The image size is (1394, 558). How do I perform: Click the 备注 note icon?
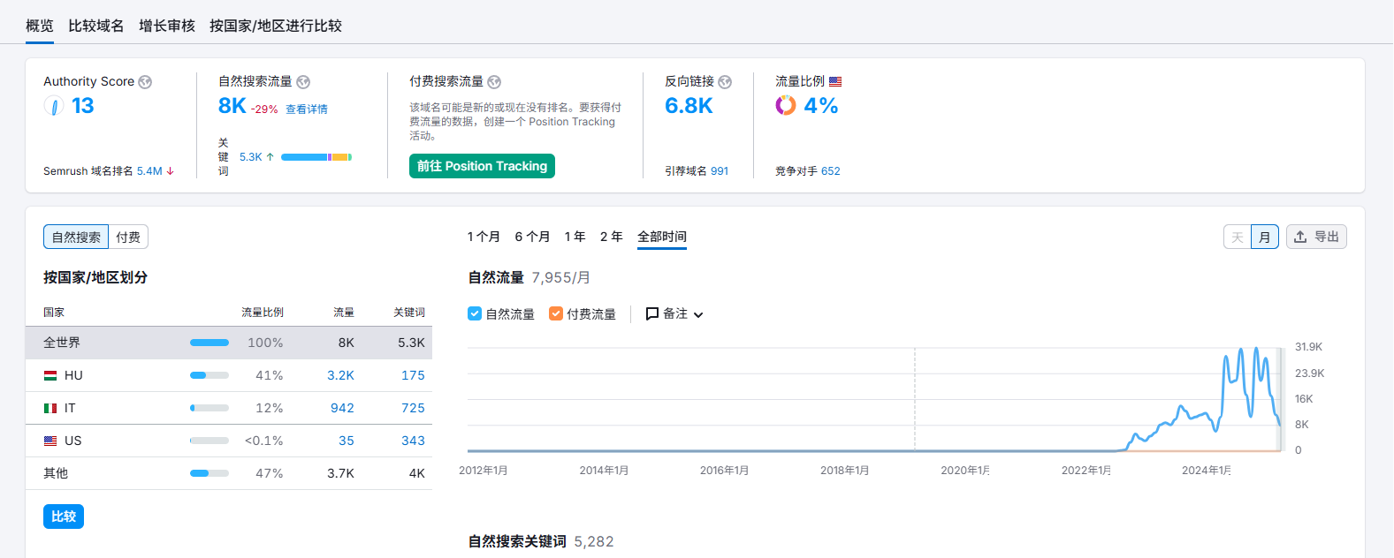pyautogui.click(x=652, y=313)
